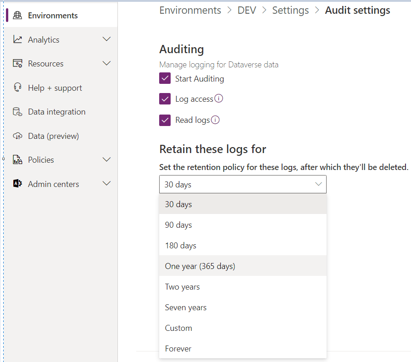Click the Policies icon in sidebar
Image resolution: width=411 pixels, height=362 pixels.
coord(17,160)
